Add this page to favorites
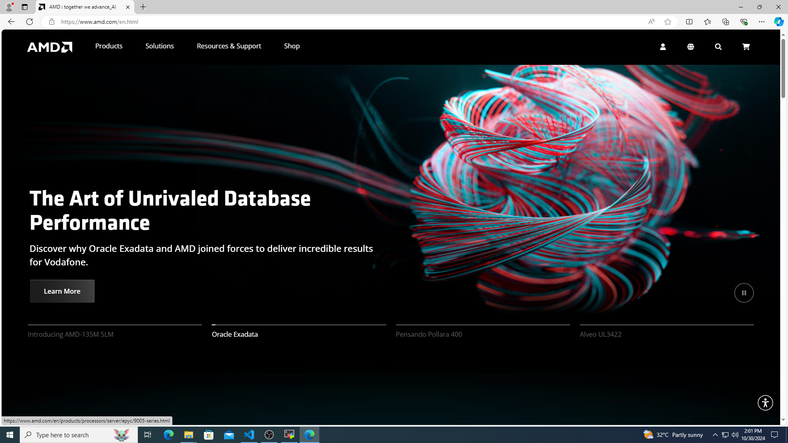Viewport: 788px width, 443px height. [668, 22]
